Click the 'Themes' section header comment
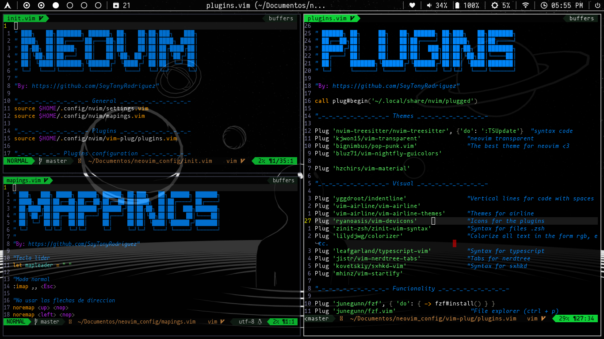604x339 pixels. (x=401, y=116)
